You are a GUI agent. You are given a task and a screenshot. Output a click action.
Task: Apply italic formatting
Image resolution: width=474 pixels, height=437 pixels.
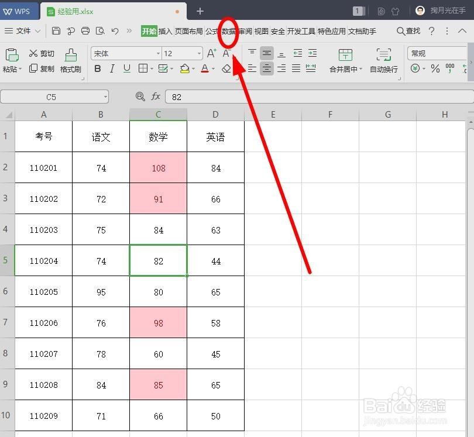coord(112,68)
